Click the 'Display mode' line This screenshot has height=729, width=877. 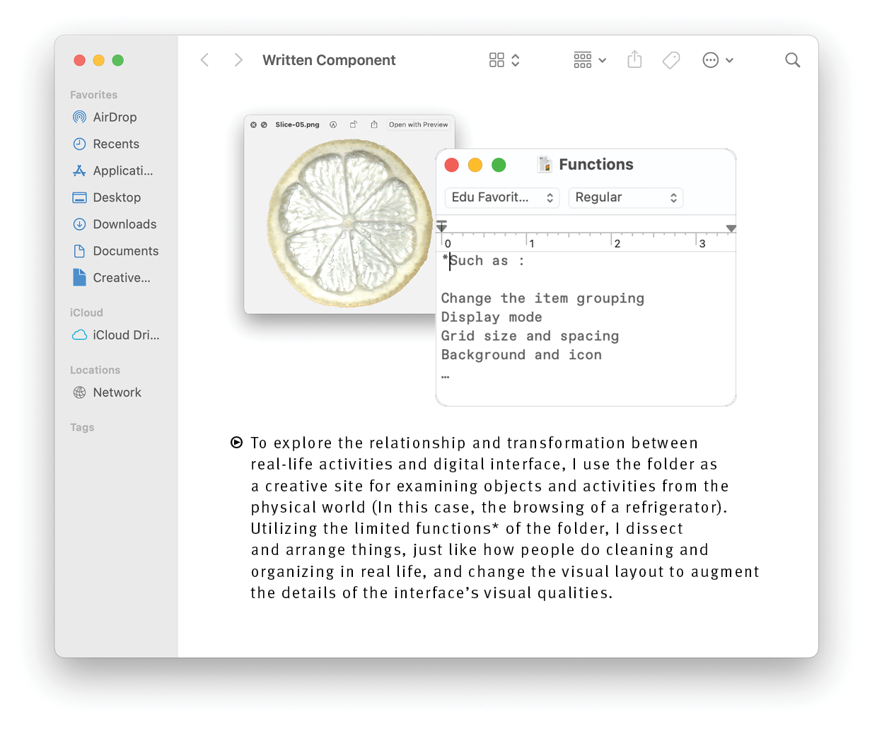click(x=492, y=317)
